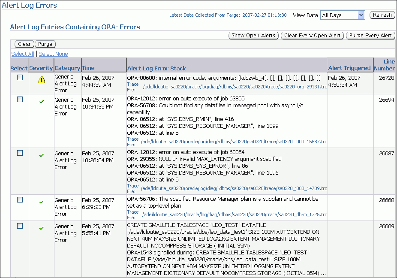Click the warning severity icon on the ORA-00600 row
397x278 pixels.
coord(41,79)
